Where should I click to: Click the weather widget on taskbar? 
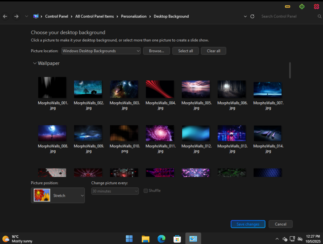[x=18, y=239]
